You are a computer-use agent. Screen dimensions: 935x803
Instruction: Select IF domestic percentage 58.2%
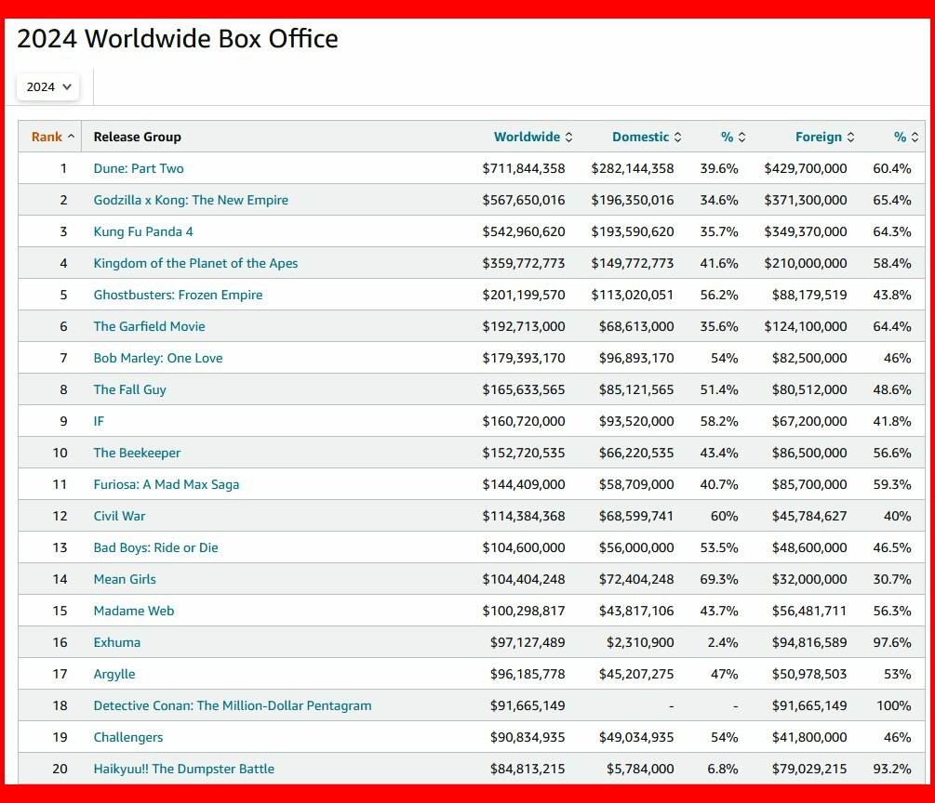(719, 421)
